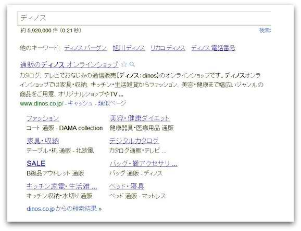Open the キャッシュ cached page link
The image size is (301, 231).
click(80, 103)
